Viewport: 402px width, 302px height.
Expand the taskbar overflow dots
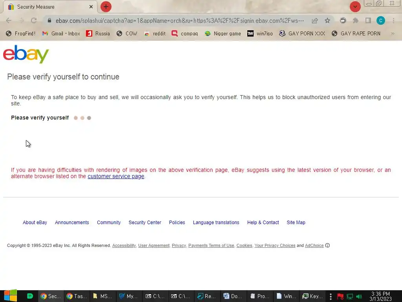[331, 296]
